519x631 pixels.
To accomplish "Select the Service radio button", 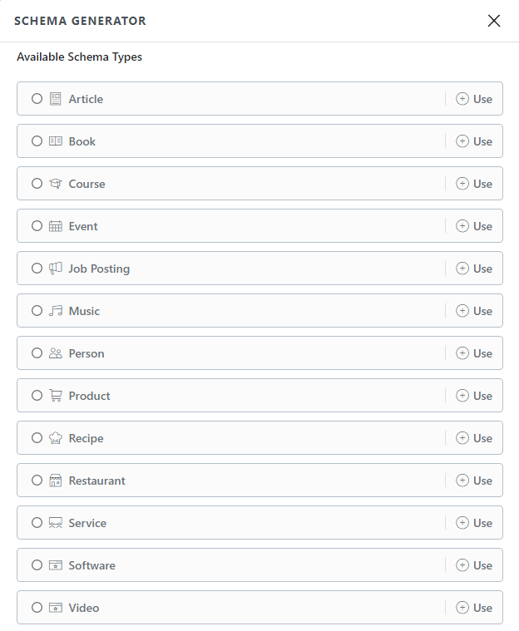I will coord(37,523).
